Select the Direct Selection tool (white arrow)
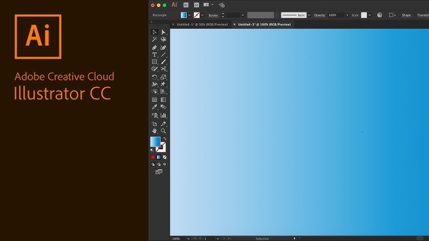Image resolution: width=429 pixels, height=241 pixels. point(163,32)
